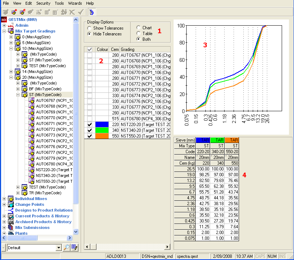
Task: Click the Current Products & History icon
Action: (11, 216)
